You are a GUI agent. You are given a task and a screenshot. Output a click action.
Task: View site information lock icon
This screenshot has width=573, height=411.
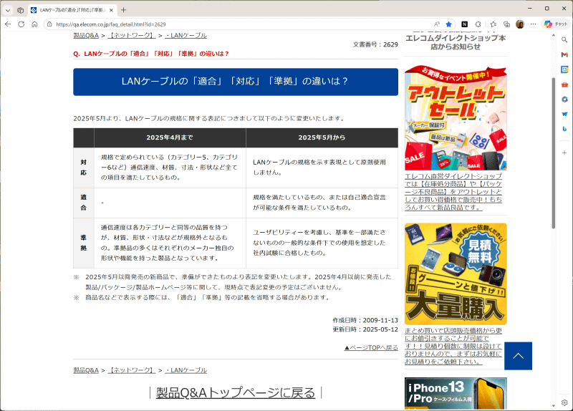49,24
